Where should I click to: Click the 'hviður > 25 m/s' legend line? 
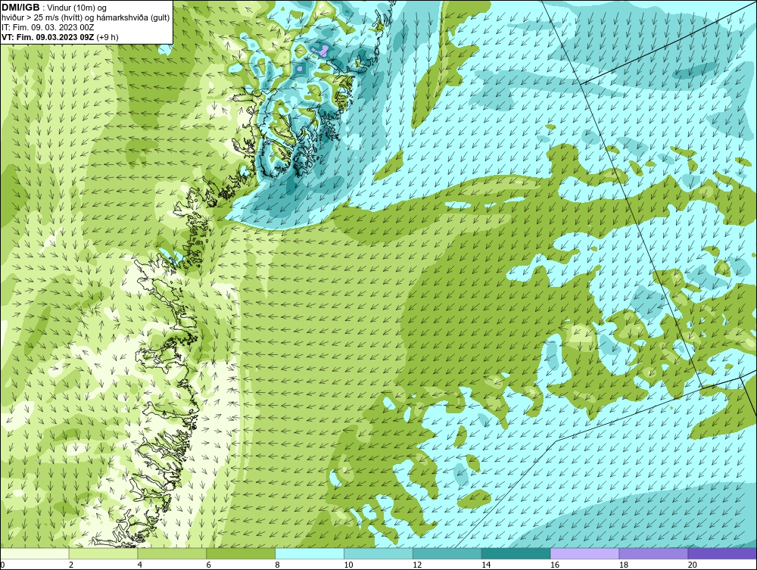coord(86,17)
